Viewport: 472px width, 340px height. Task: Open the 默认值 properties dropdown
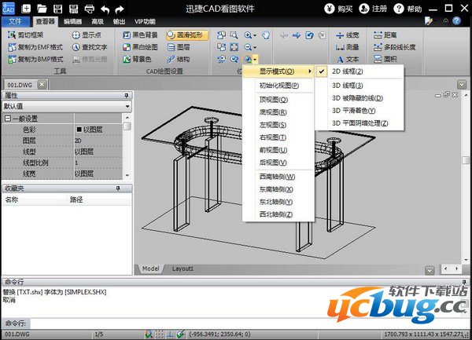coord(66,104)
